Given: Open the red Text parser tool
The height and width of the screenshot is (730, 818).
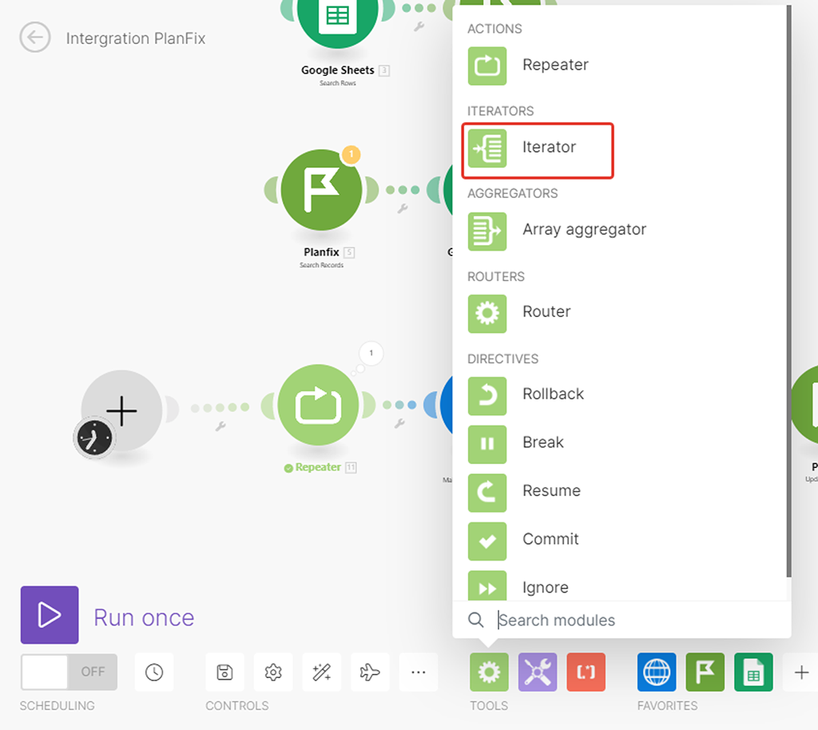Looking at the screenshot, I should [586, 672].
